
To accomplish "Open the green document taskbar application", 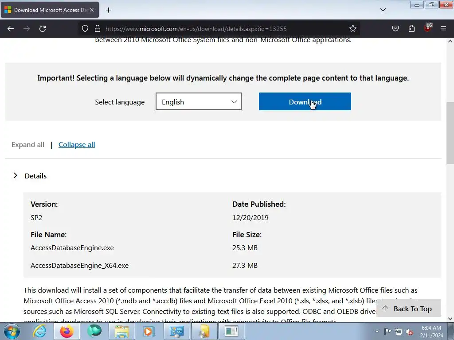I will tap(231, 331).
